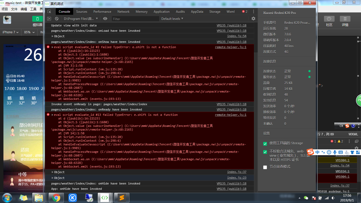Open the details 详情 menu icon
Screen dimensions: 361x203
[345, 19]
